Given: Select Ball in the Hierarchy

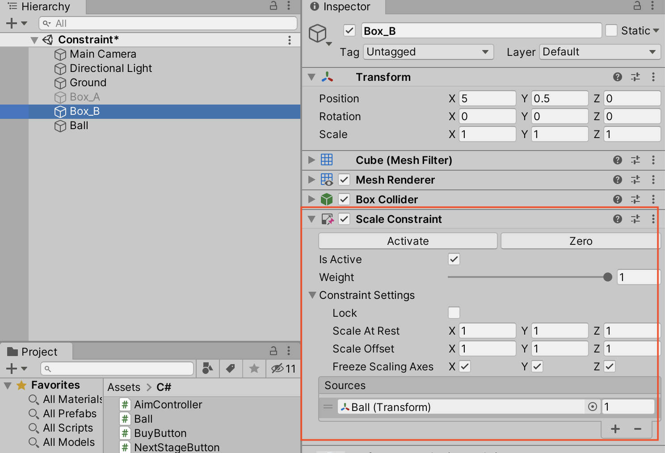Looking at the screenshot, I should pos(79,126).
